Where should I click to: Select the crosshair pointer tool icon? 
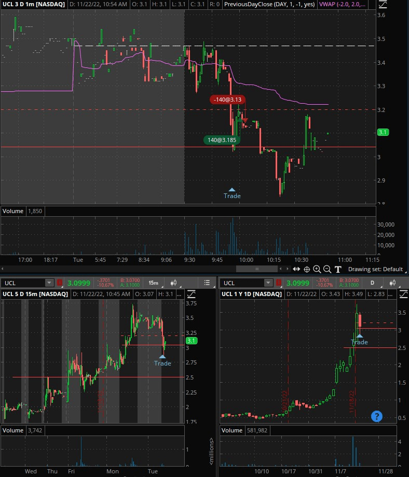pos(307,269)
